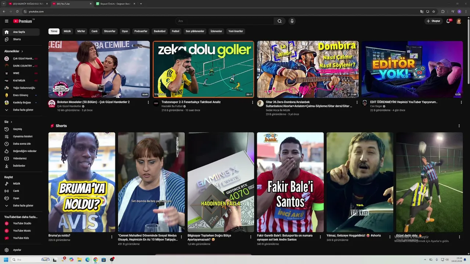Open YouTube Studio link

(22, 223)
